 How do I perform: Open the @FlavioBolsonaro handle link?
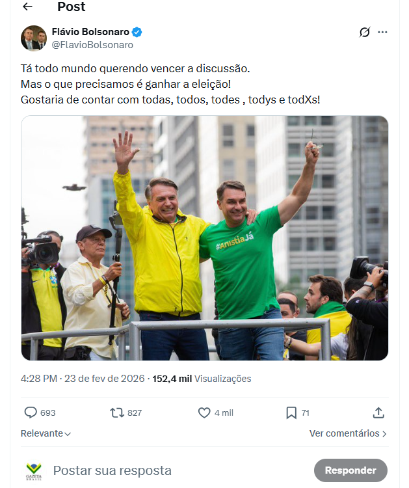[92, 45]
